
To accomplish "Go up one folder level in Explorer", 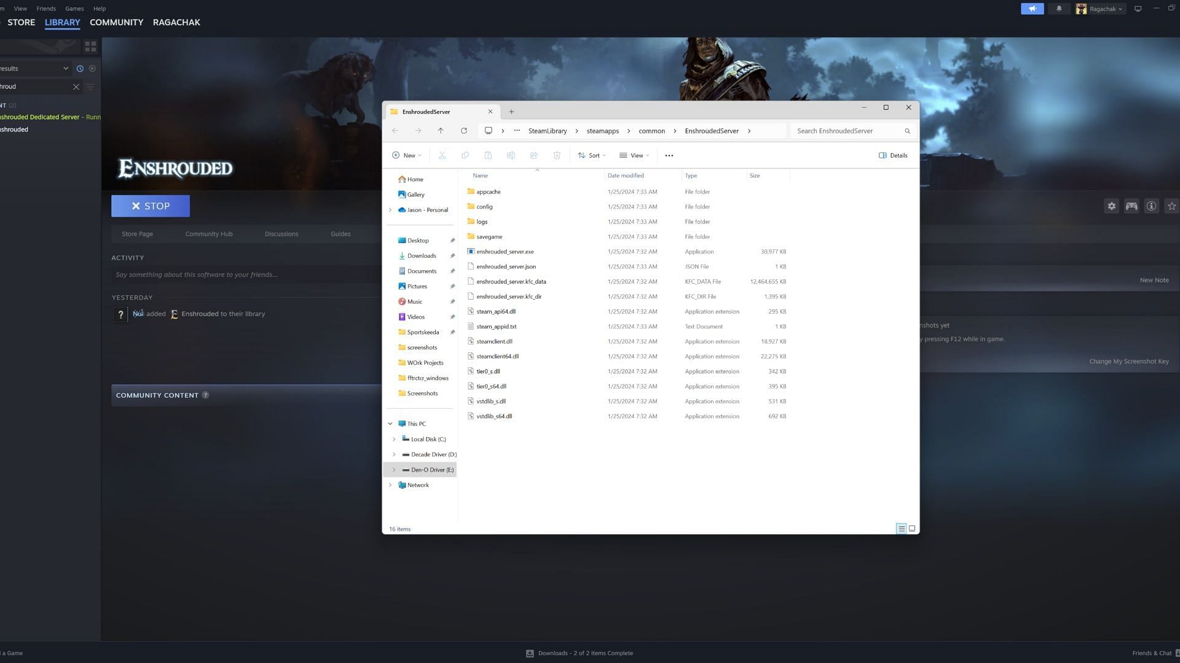I will (x=441, y=131).
